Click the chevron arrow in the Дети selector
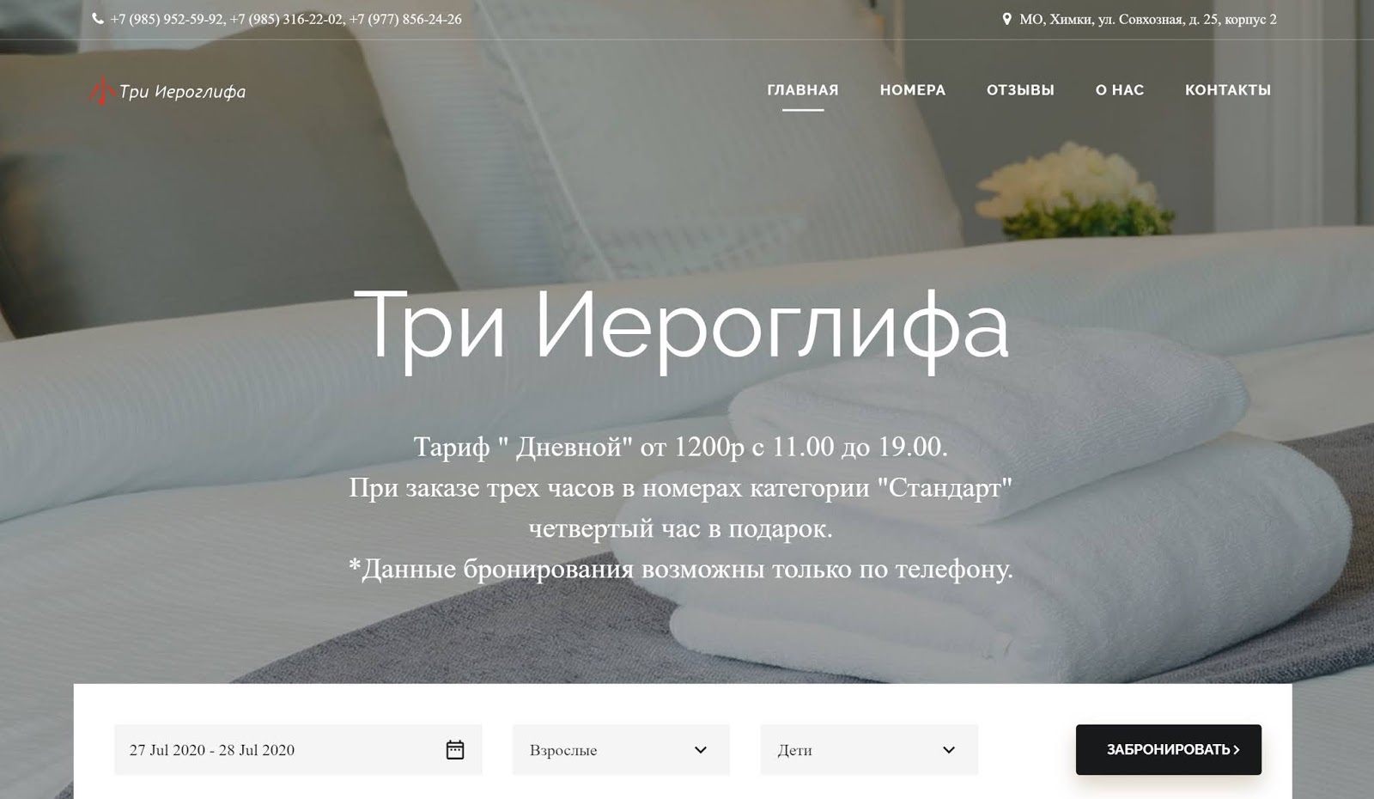The image size is (1374, 799). (949, 750)
